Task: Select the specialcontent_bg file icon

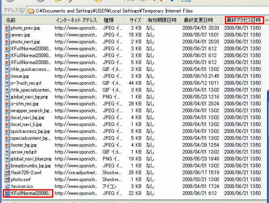Action: [7, 138]
